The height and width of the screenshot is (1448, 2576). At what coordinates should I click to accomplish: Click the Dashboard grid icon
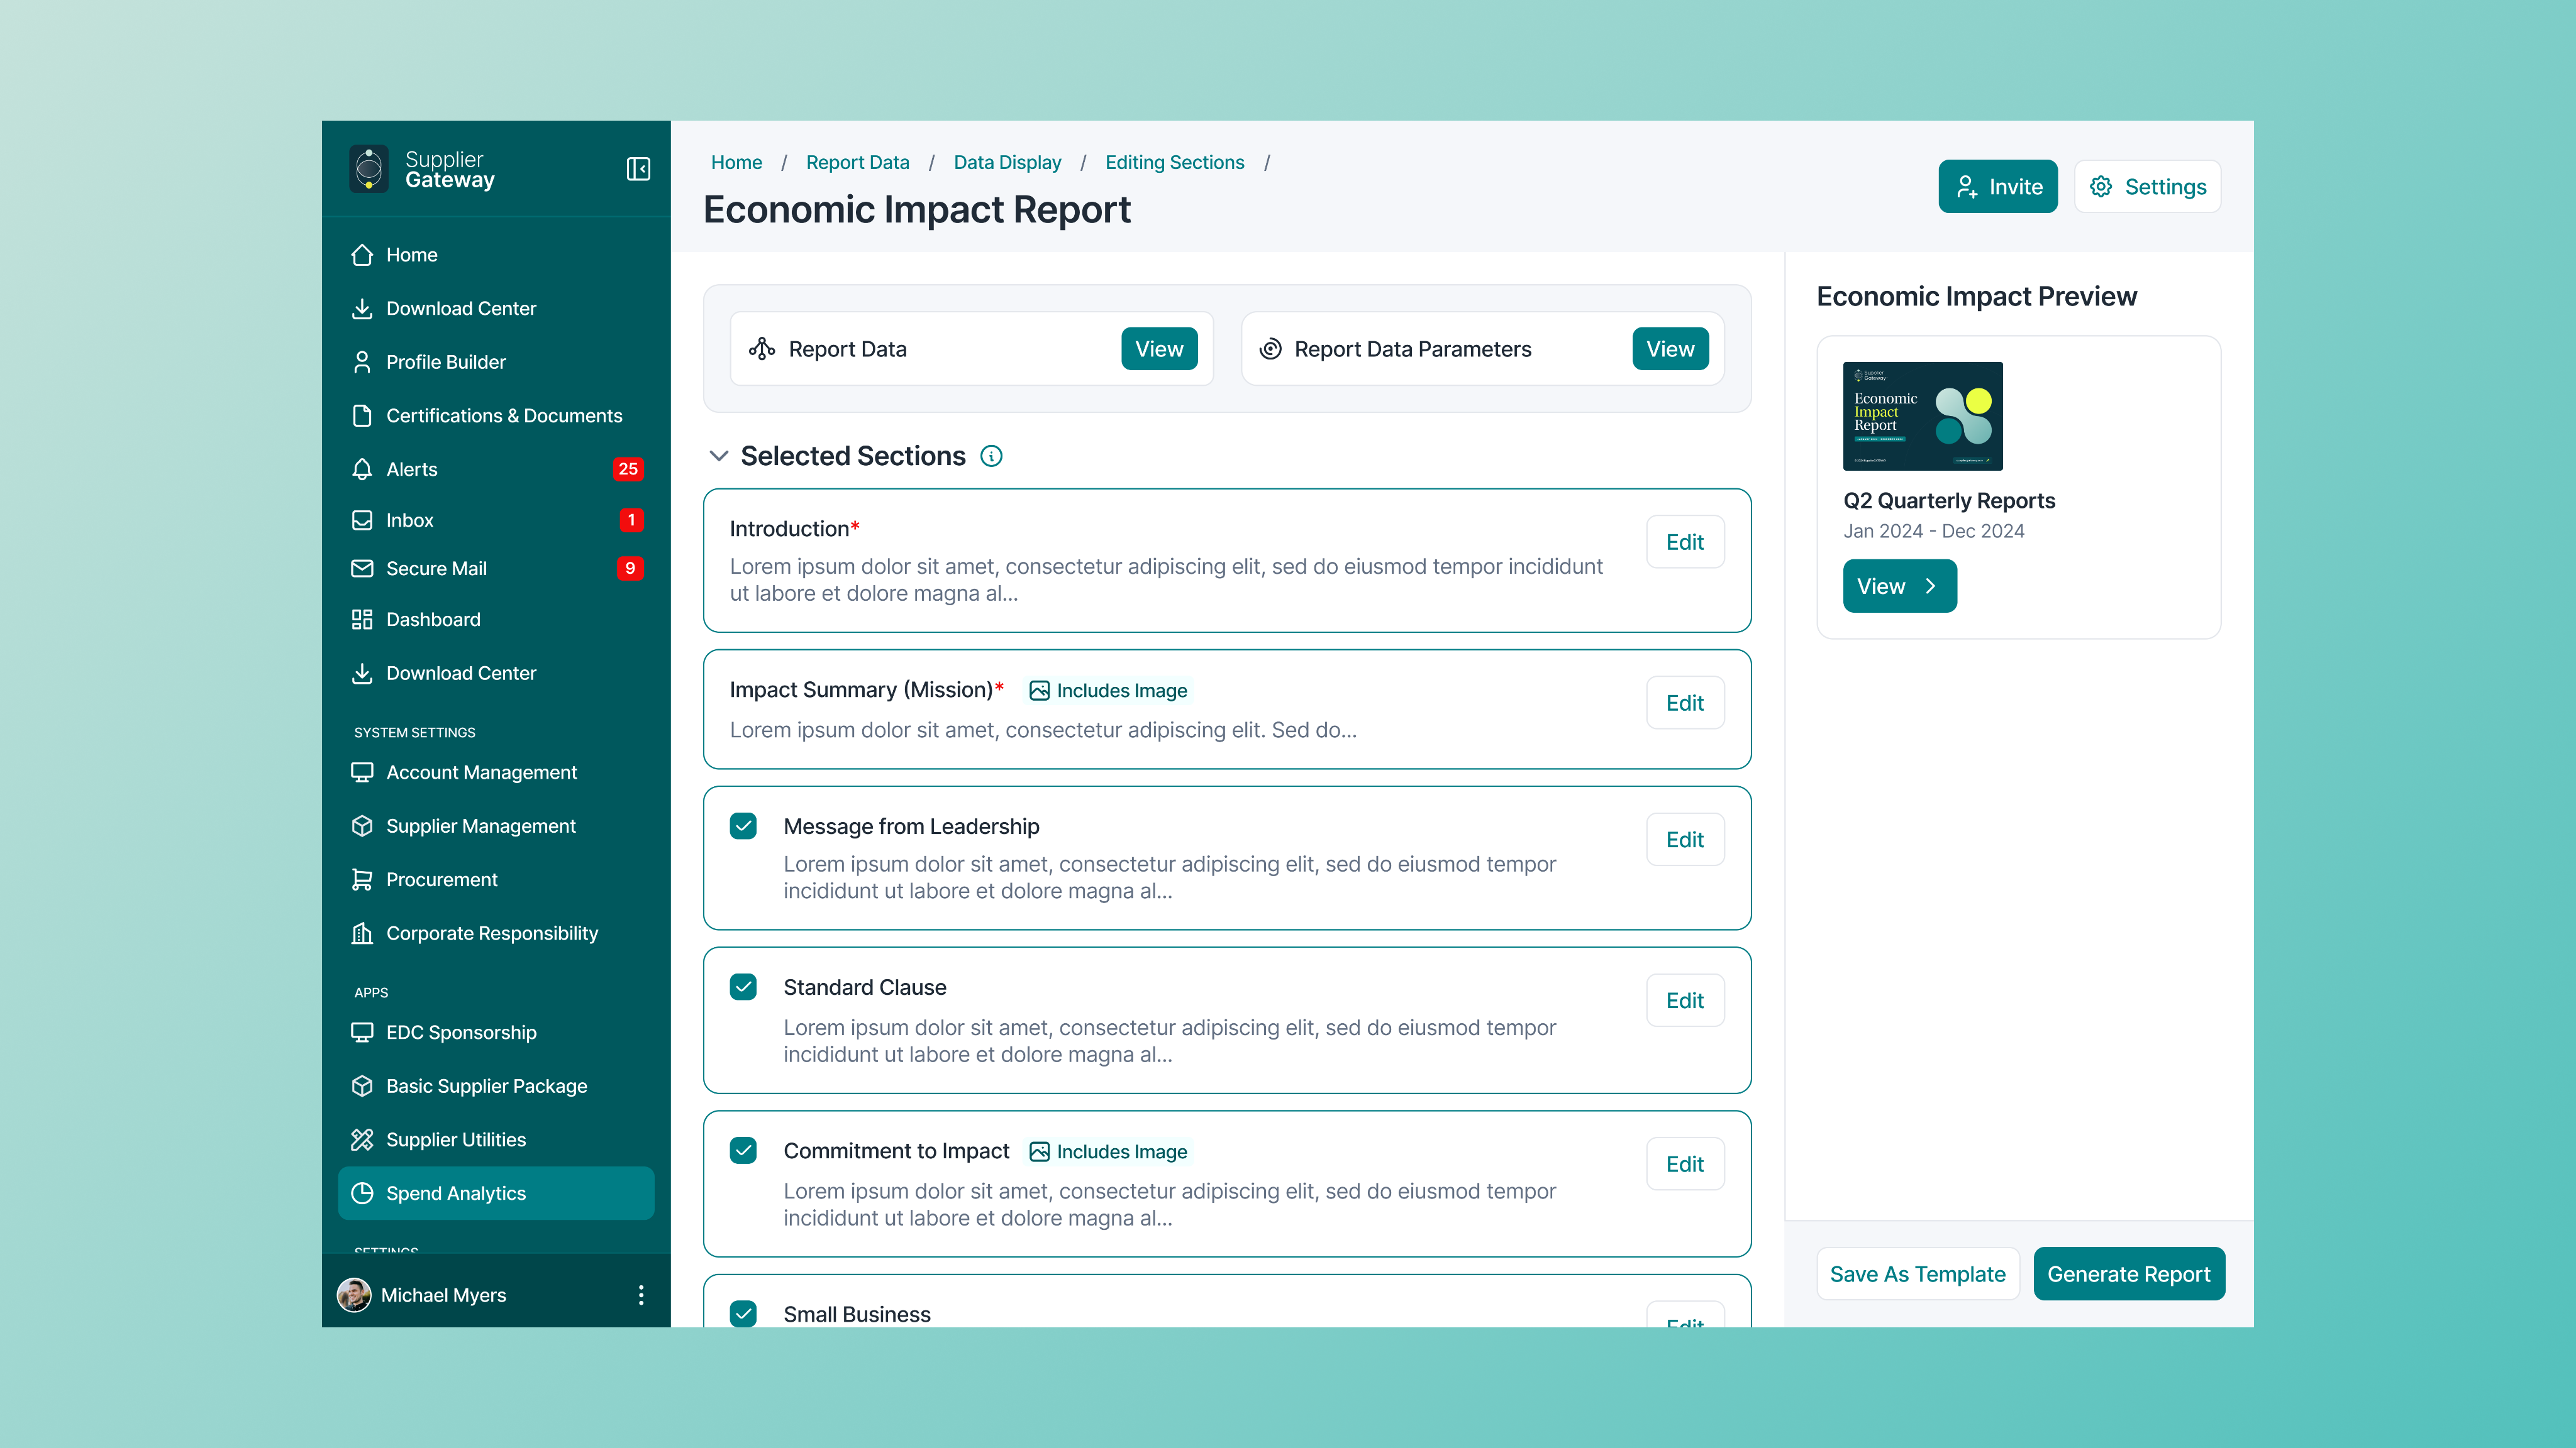coord(362,620)
